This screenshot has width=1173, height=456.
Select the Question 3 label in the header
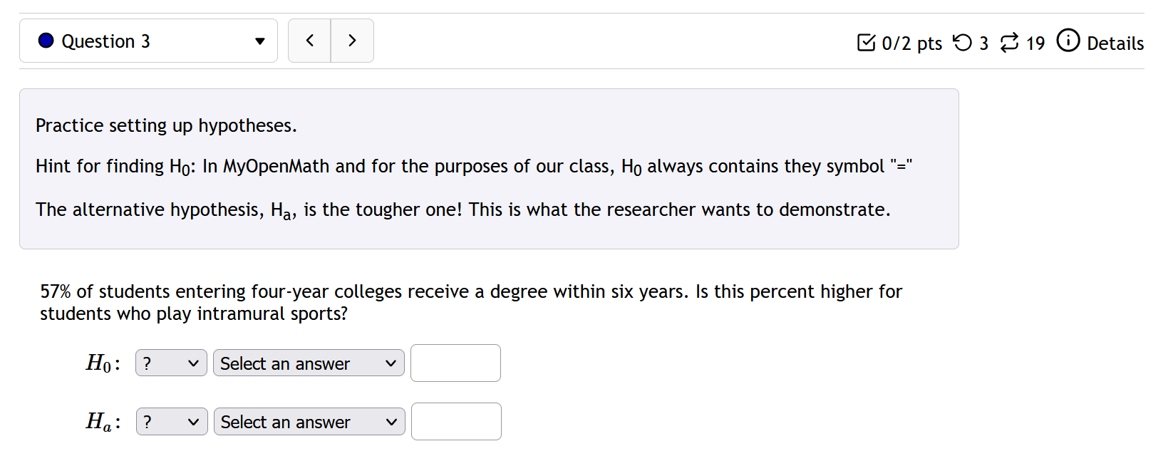tap(105, 41)
